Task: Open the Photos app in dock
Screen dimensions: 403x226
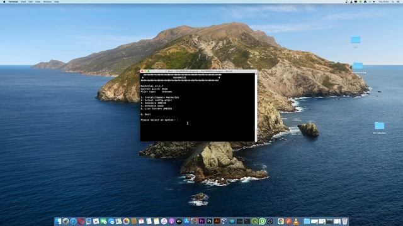Action: pos(126,221)
